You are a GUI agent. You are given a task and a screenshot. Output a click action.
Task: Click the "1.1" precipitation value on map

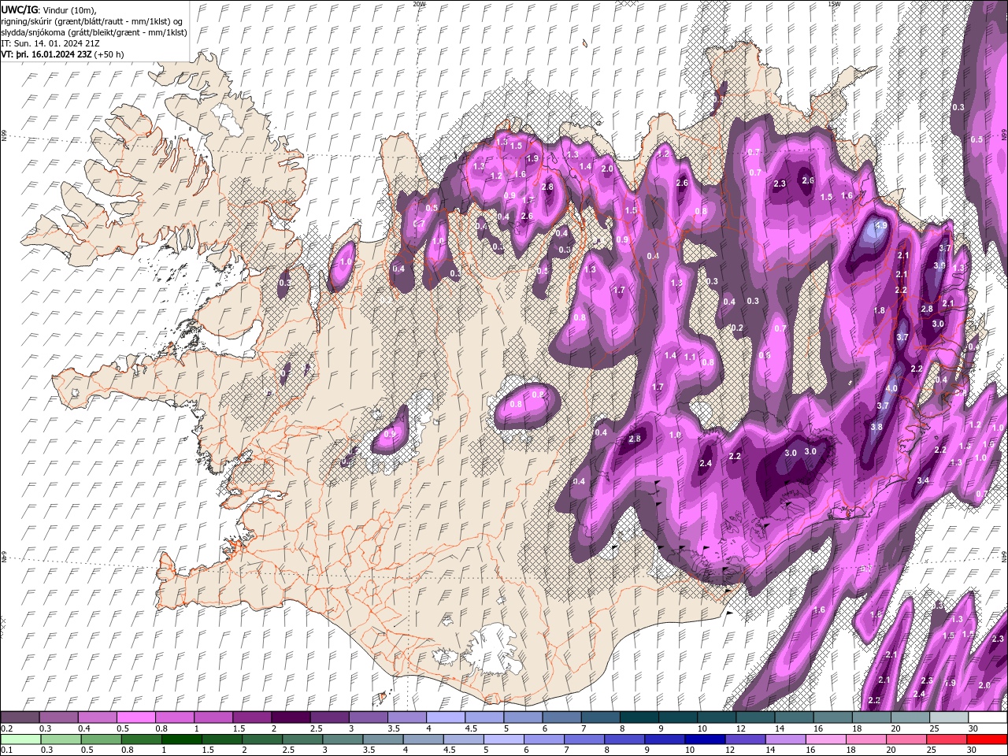(689, 357)
